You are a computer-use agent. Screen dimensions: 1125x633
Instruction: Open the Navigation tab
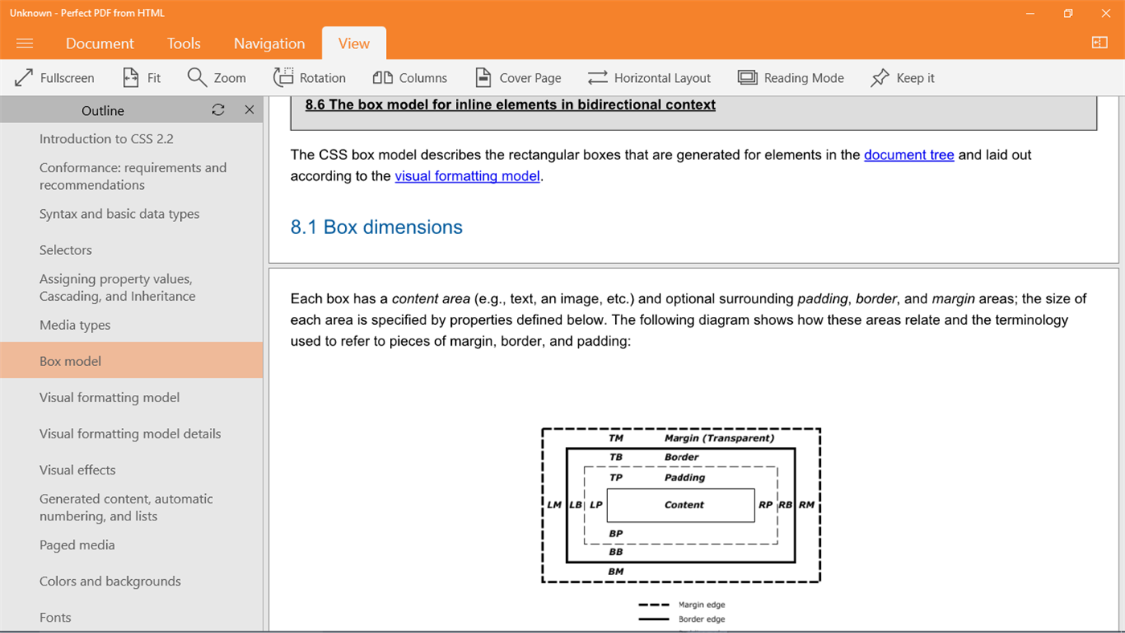coord(269,43)
